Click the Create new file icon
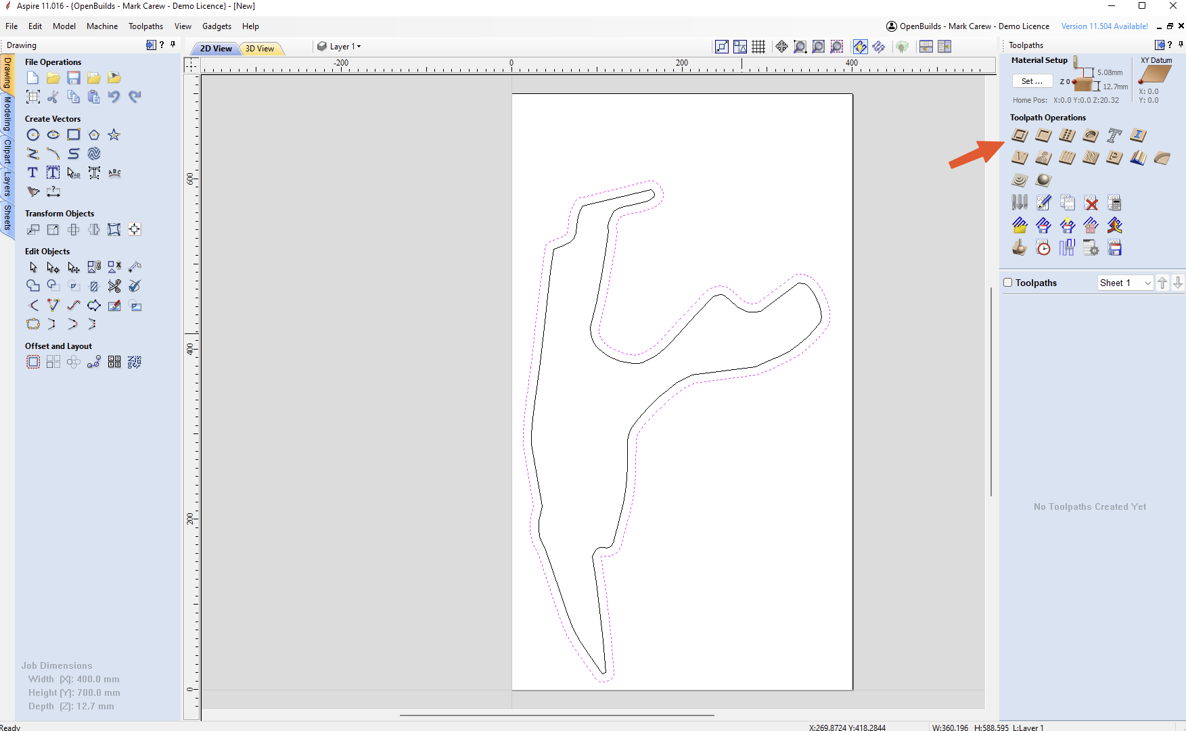1186x731 pixels. click(32, 78)
